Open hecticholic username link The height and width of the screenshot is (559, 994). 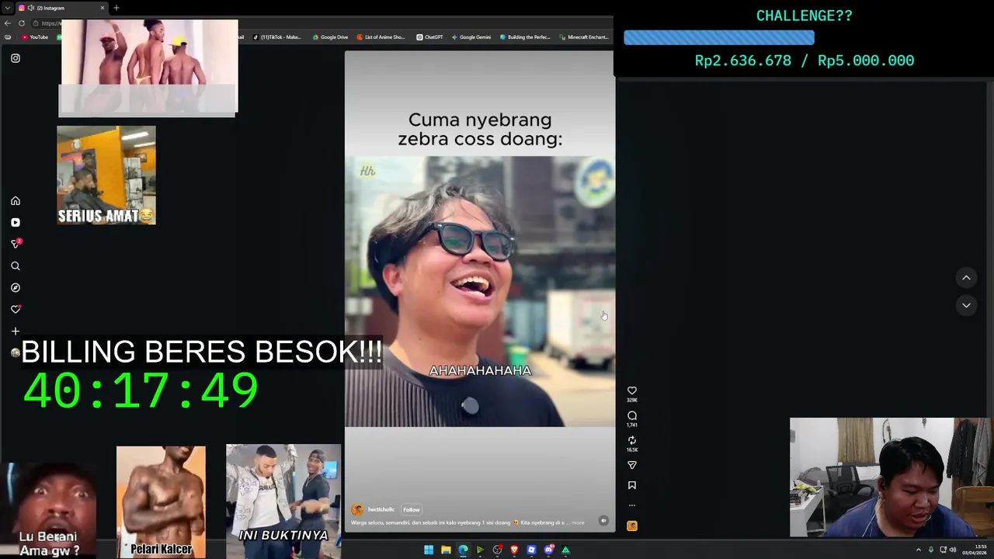pyautogui.click(x=381, y=509)
